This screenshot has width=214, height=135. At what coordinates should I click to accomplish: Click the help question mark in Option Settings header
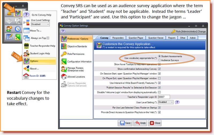(x=63, y=31)
